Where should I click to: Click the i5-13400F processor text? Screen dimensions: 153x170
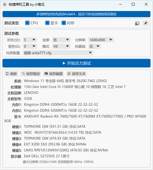coord(75,87)
